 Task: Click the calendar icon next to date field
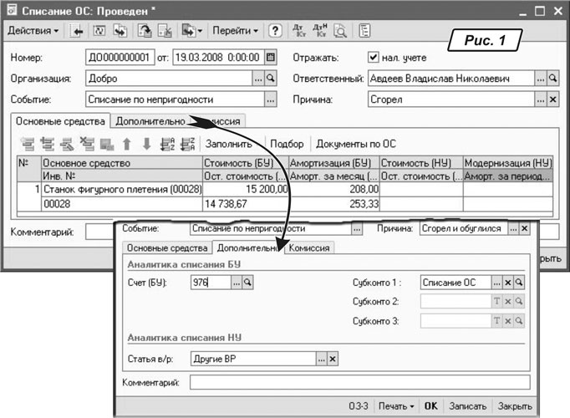[270, 58]
